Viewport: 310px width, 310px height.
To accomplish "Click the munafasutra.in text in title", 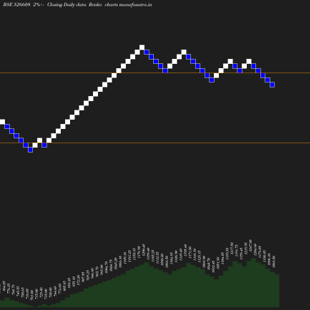I will pos(136,4).
